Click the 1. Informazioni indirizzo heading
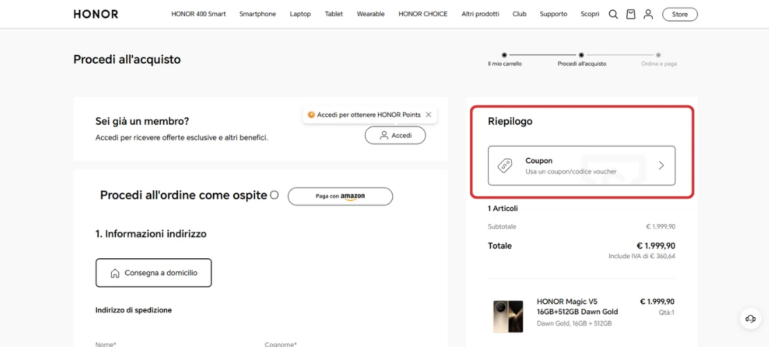The image size is (769, 347). (151, 234)
